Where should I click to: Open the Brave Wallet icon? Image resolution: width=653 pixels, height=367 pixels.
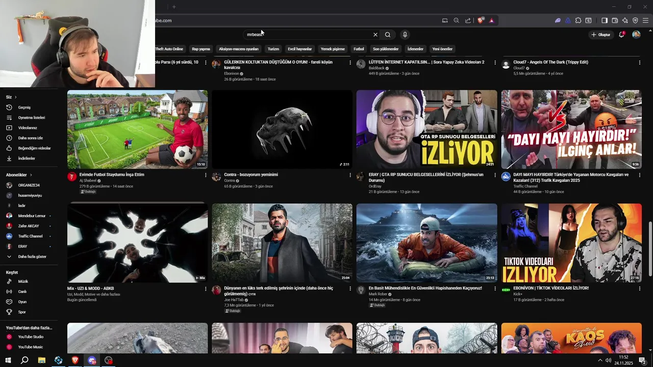coord(615,20)
